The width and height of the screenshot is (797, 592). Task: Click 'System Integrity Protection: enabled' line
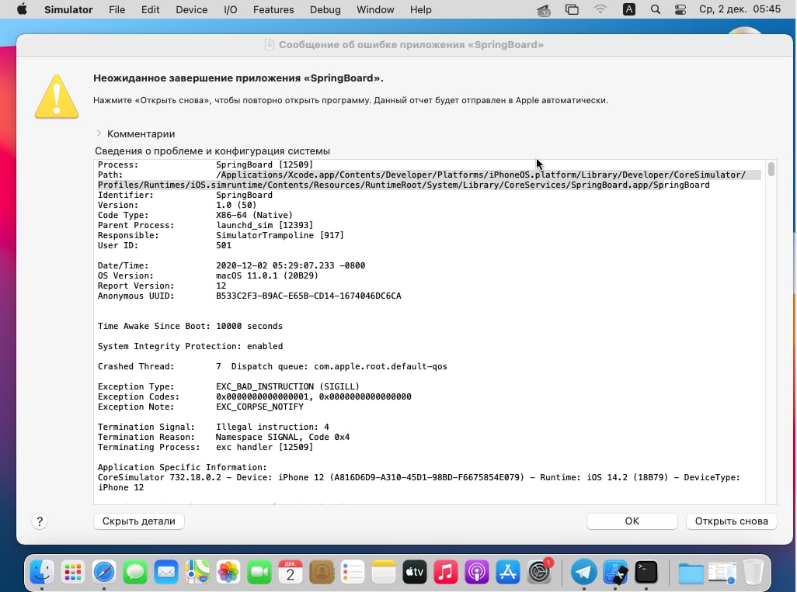pos(190,346)
